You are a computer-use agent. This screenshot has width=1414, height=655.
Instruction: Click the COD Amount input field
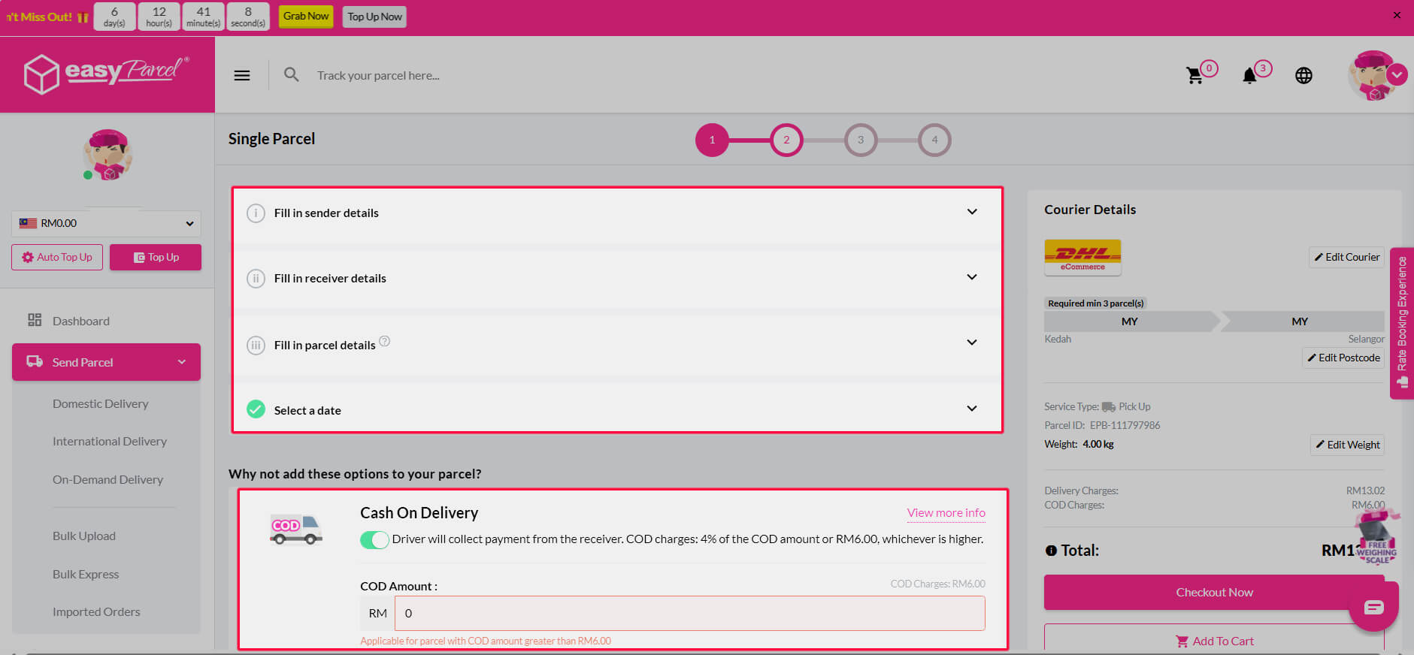point(689,613)
